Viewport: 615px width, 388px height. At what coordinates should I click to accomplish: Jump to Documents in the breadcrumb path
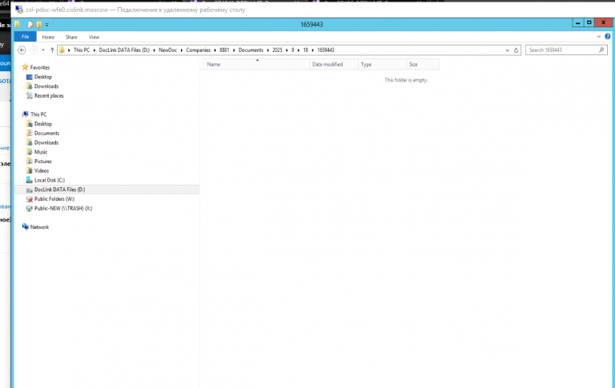(x=251, y=50)
